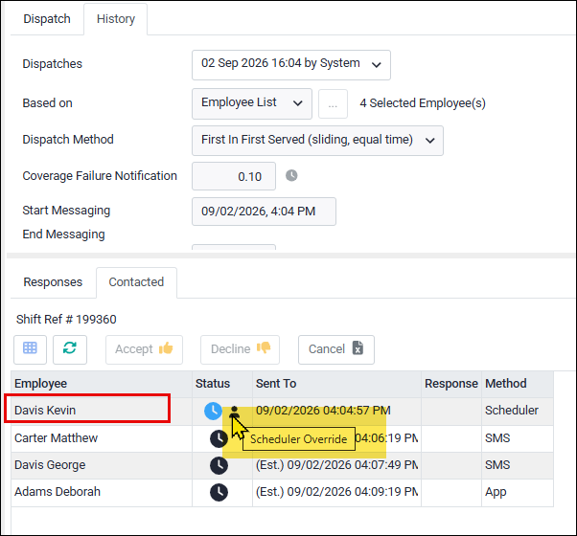Click the Employee column header
The width and height of the screenshot is (577, 536).
pyautogui.click(x=102, y=384)
